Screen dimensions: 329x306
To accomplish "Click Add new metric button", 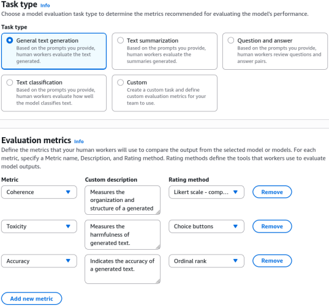I will [x=32, y=299].
